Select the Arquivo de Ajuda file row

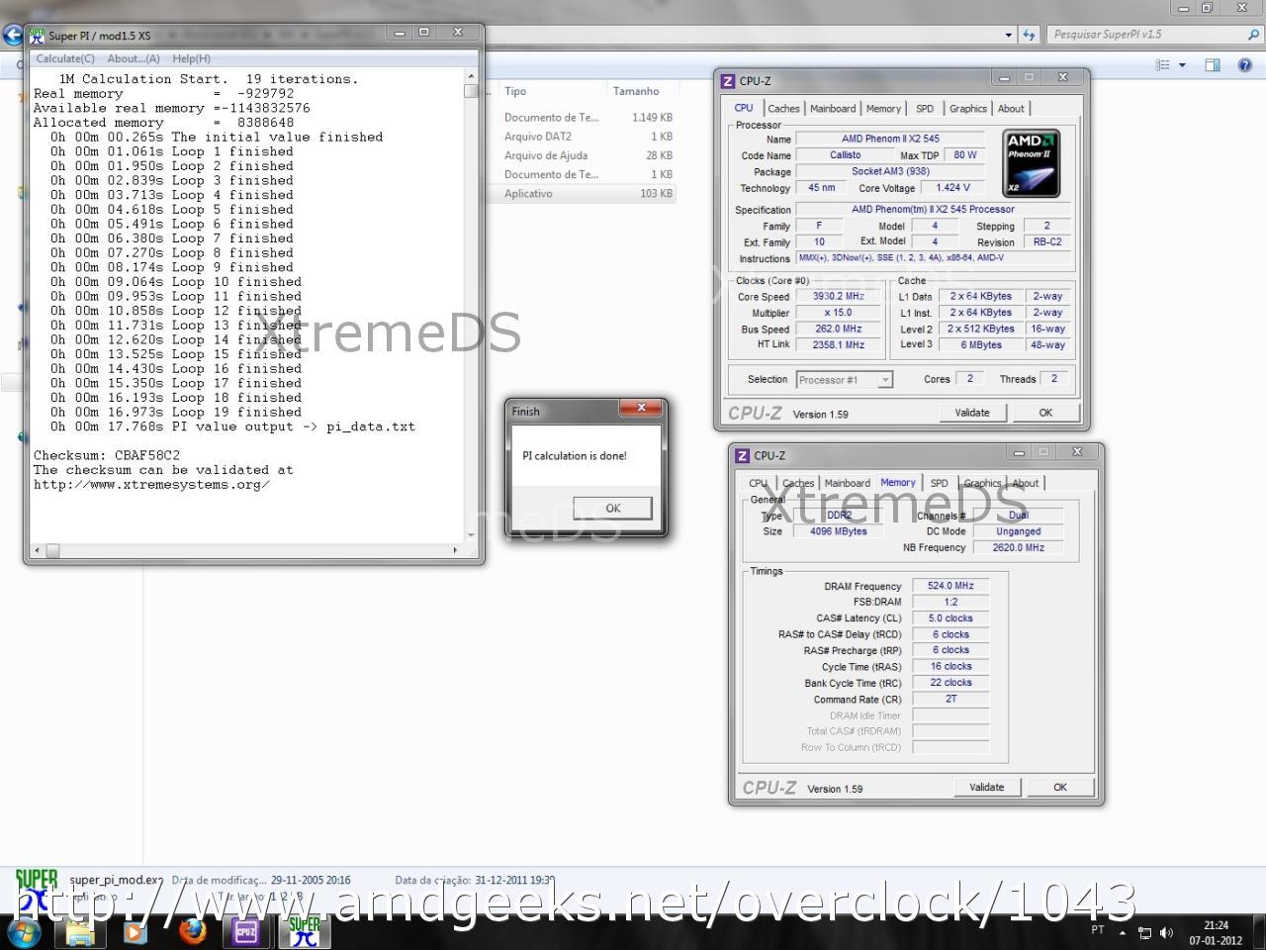(x=588, y=155)
